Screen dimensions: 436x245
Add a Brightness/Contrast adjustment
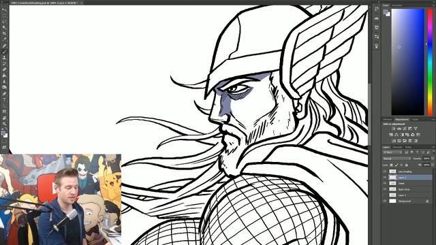click(394, 129)
